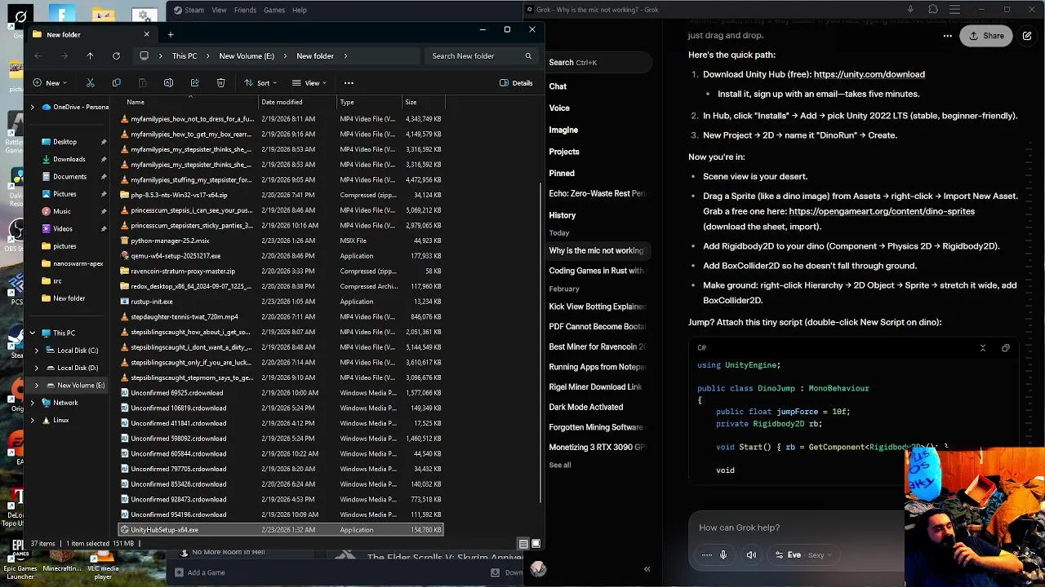Switch to details list view in Explorer status bar
The width and height of the screenshot is (1045, 587).
[x=523, y=544]
